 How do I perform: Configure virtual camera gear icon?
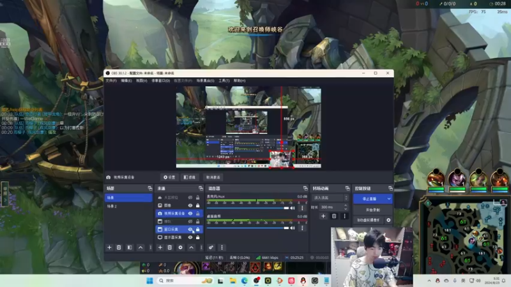[388, 220]
